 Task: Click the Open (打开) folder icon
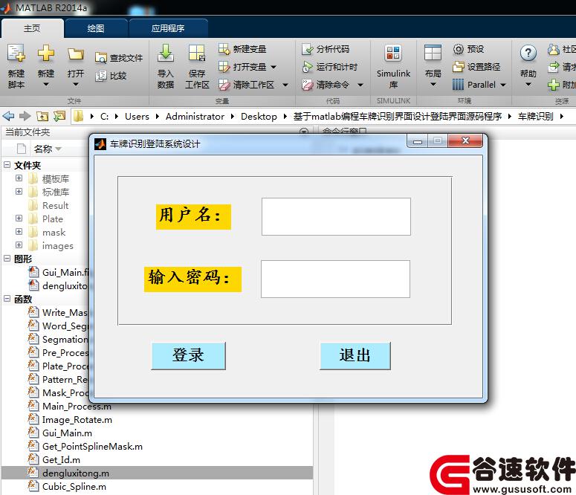tap(76, 54)
